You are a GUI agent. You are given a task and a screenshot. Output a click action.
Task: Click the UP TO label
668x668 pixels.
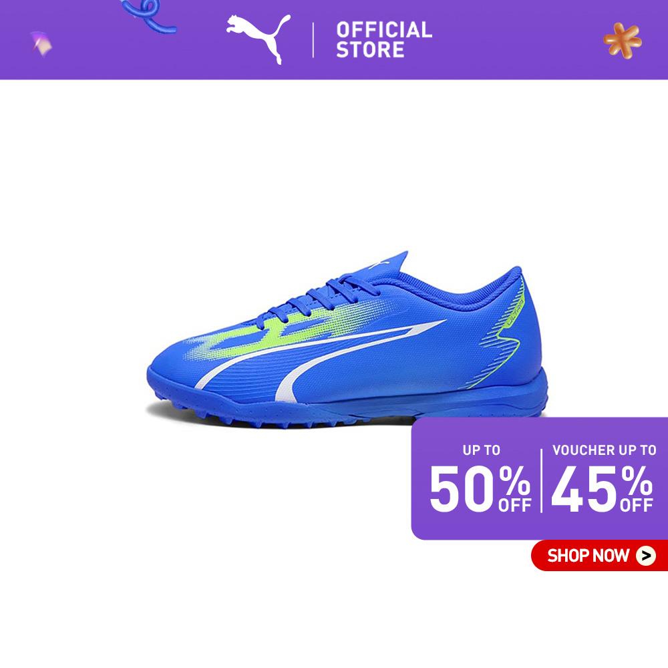482,450
